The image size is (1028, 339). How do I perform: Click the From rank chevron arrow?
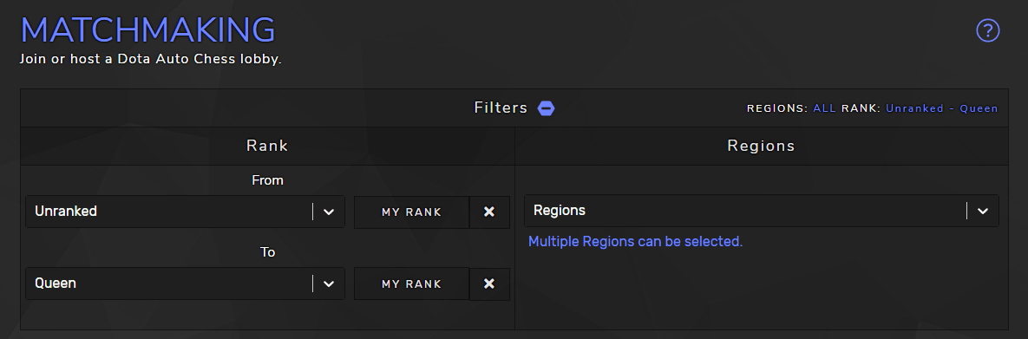[329, 212]
